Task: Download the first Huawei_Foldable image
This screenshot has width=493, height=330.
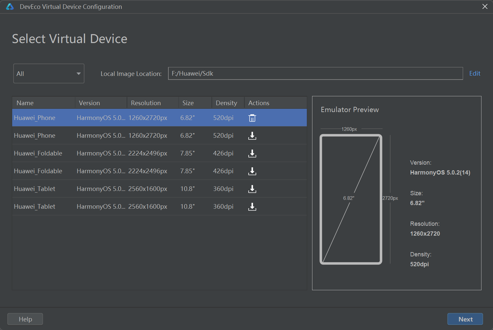Action: pos(252,153)
